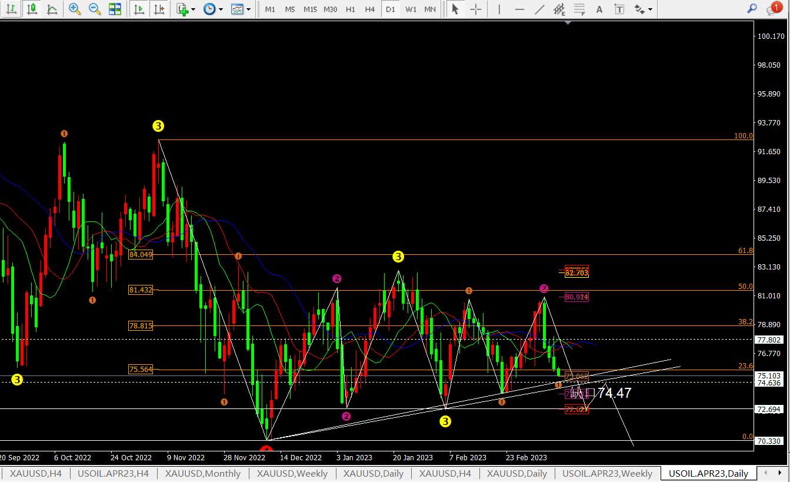Select the H4 timeframe

point(370,9)
